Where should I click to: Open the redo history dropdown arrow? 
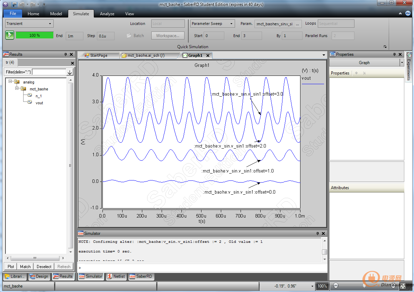pyautogui.click(x=38, y=5)
